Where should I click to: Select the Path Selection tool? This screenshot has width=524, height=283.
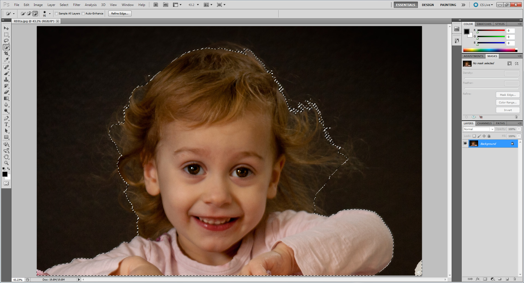[6, 131]
